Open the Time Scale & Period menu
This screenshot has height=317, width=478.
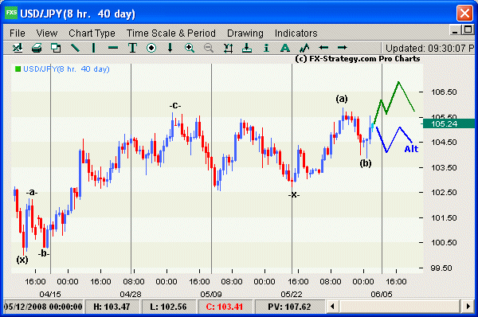point(171,33)
